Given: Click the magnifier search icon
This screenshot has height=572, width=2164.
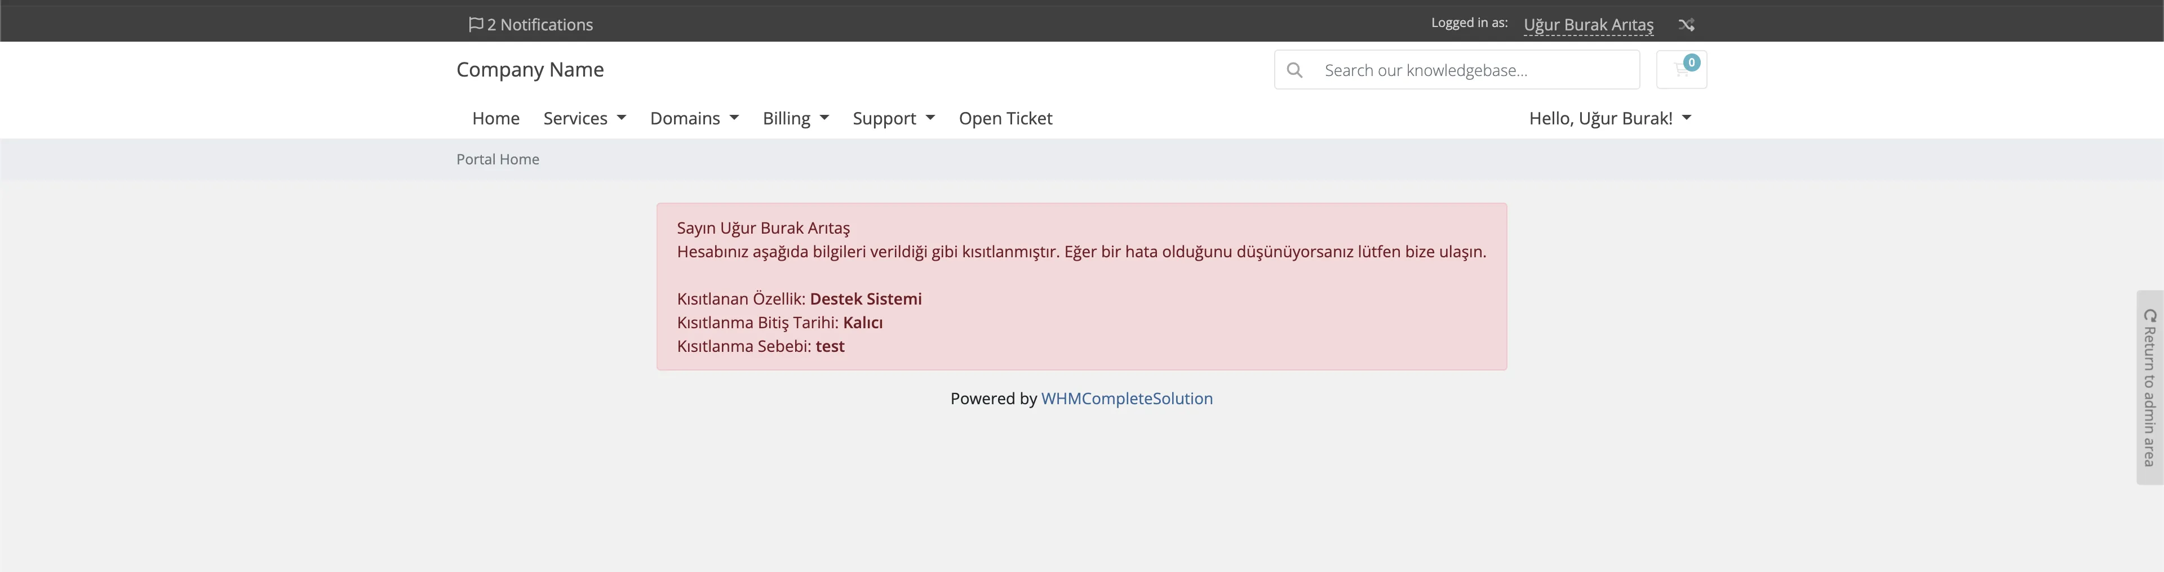Looking at the screenshot, I should click(x=1294, y=70).
